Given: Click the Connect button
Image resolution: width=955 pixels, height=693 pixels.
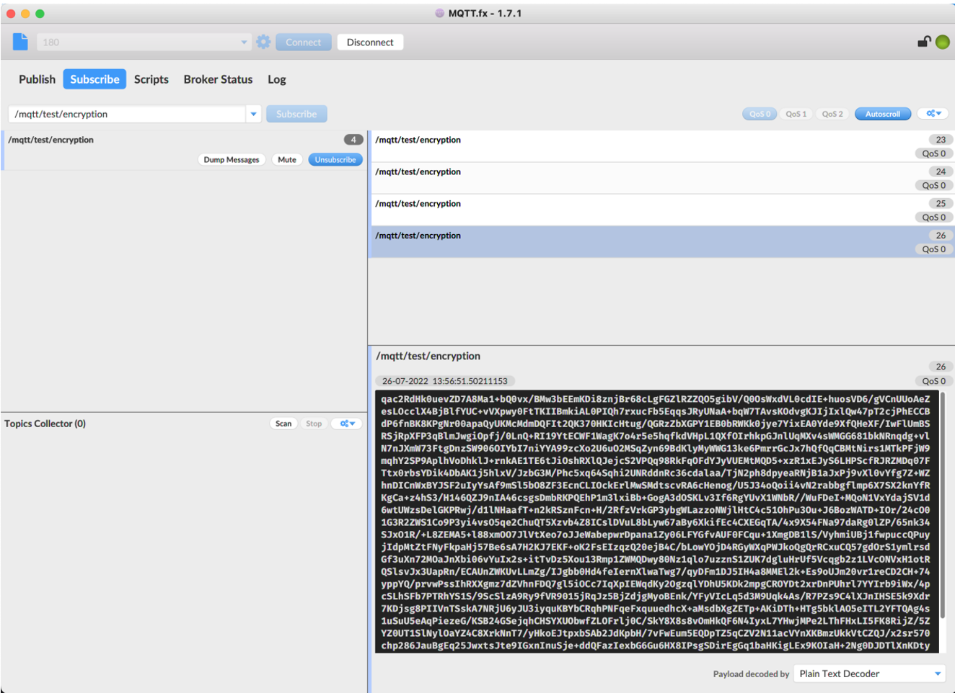Looking at the screenshot, I should 303,43.
